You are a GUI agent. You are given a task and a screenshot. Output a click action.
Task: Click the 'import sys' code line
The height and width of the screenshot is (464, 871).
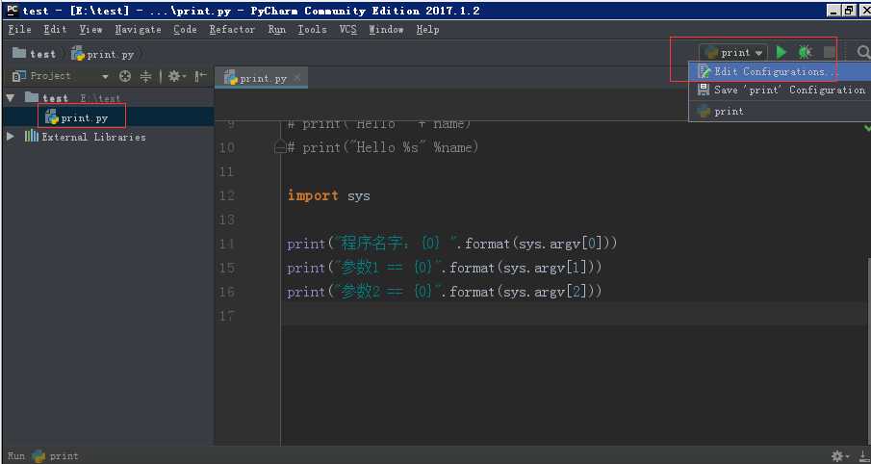pos(328,195)
